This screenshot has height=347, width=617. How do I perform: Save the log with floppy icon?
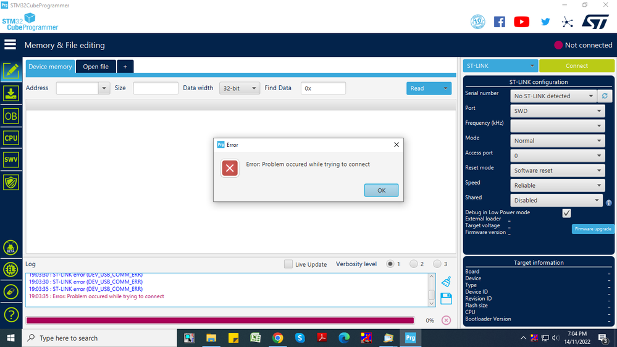coord(446,299)
